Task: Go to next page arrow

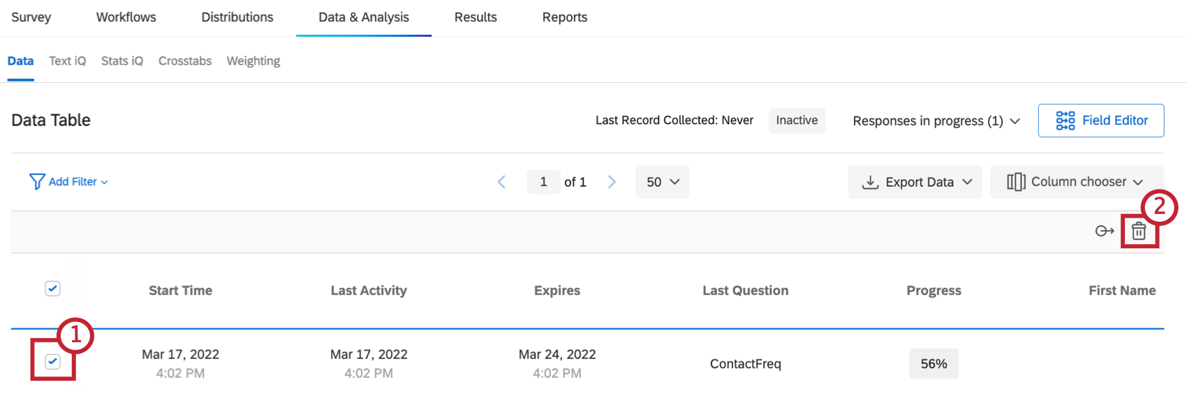Action: click(x=612, y=182)
